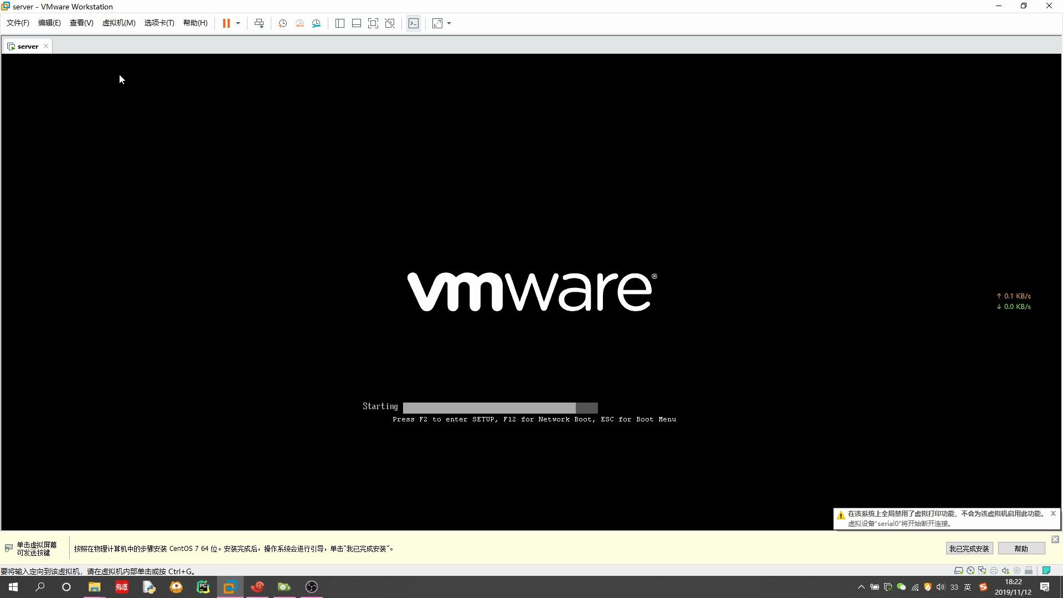Open the red Youdao app taskbar icon

coord(122,587)
